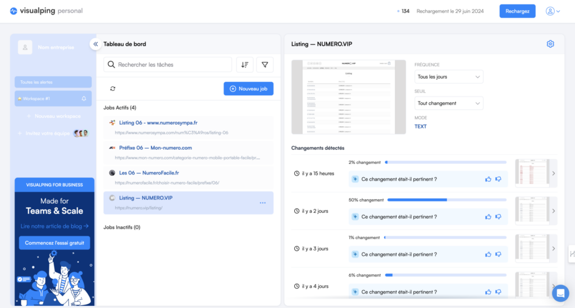Expand the 3 jours change with chevron
Image resolution: width=575 pixels, height=308 pixels.
coord(553,249)
